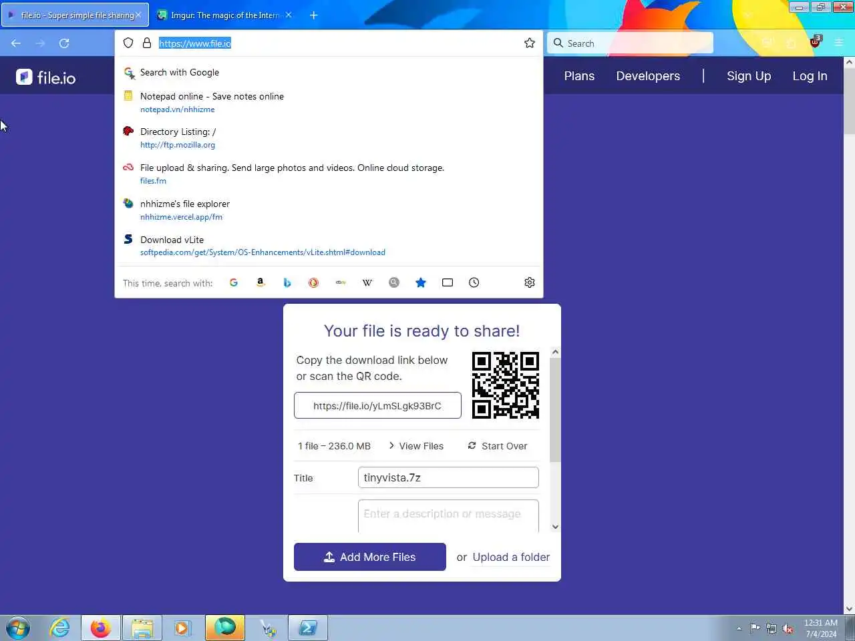Close the file.io tab
The image size is (855, 641).
138,15
